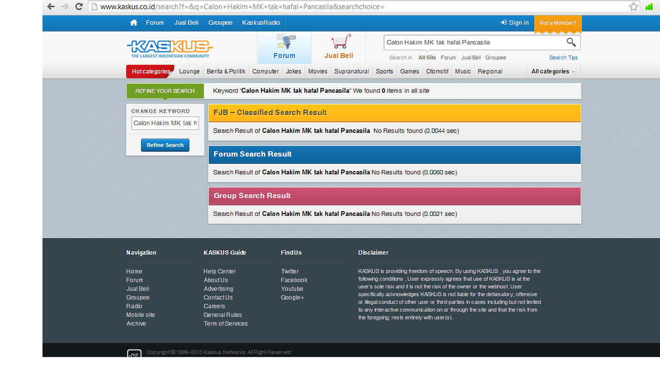Open the Jokes category
This screenshot has width=660, height=371.
click(x=293, y=72)
